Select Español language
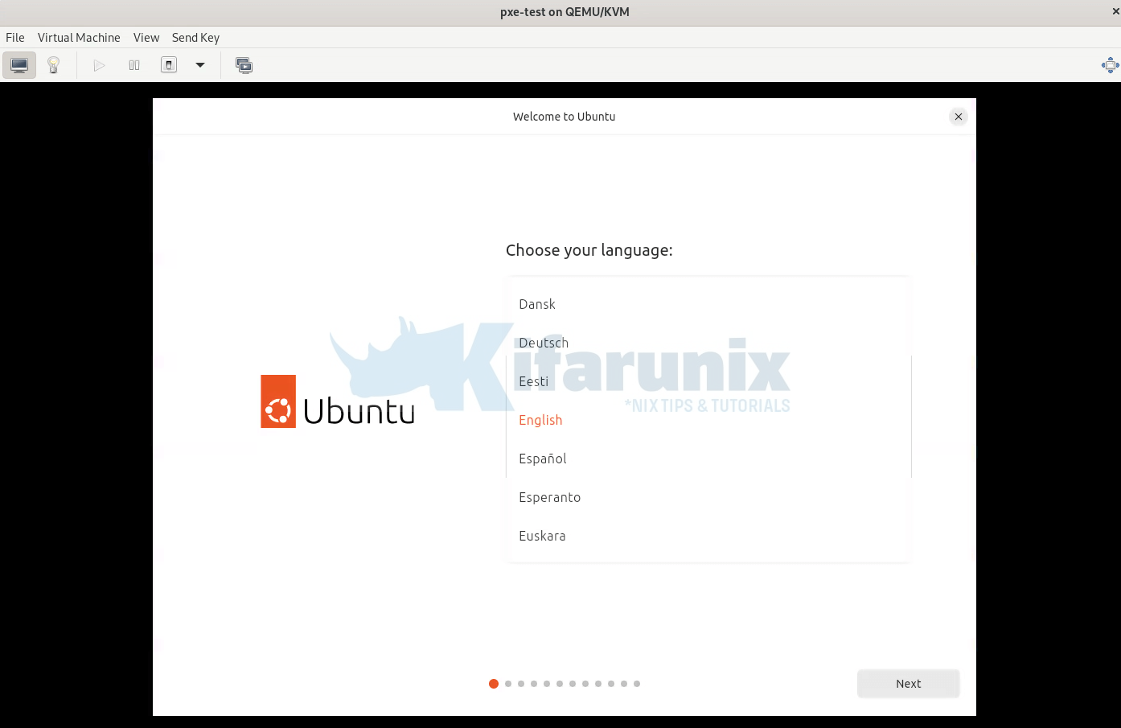The width and height of the screenshot is (1121, 728). click(708, 459)
